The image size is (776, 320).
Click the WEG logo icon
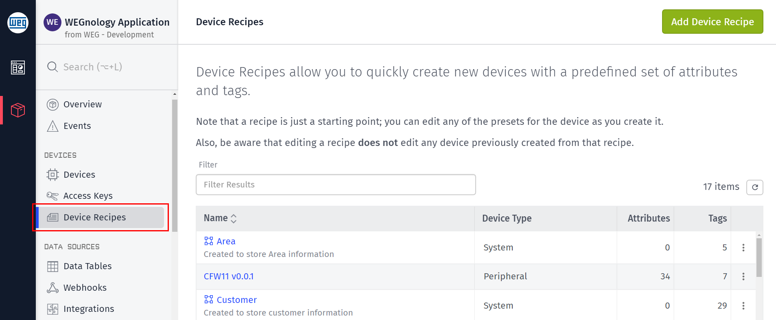18,23
